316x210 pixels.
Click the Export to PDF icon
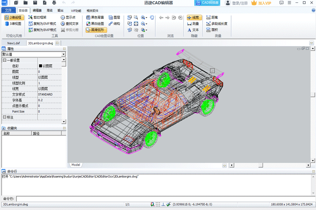point(45,3)
